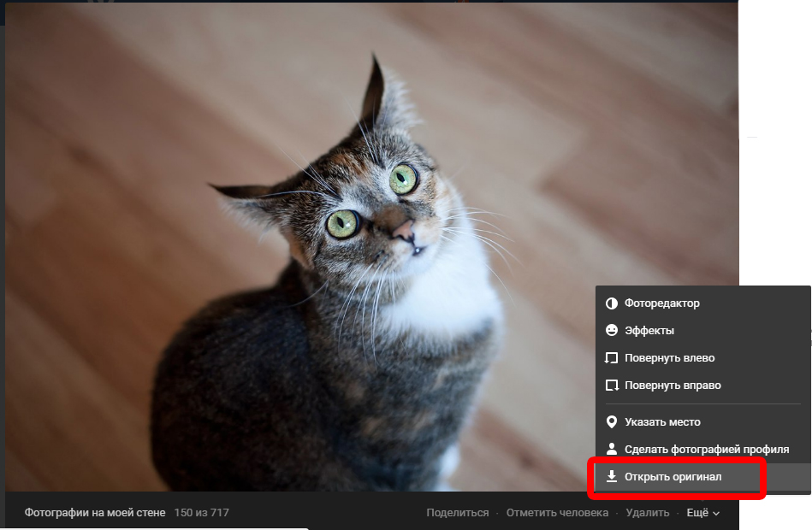Click the Удалить link

648,513
